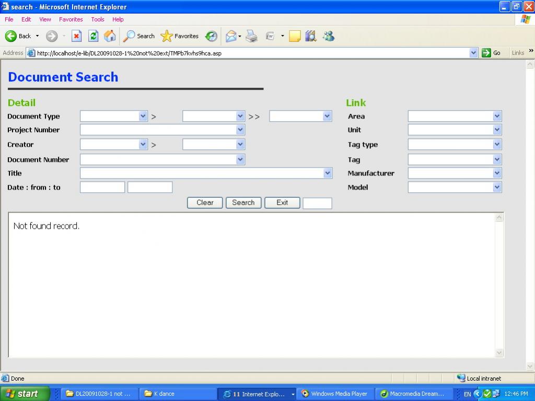The width and height of the screenshot is (535, 401).
Task: Print the page using the printer icon
Action: [252, 36]
